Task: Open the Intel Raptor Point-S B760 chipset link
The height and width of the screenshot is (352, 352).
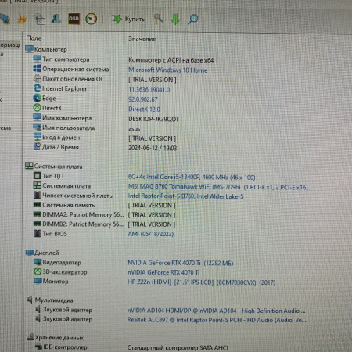Action: pos(185,196)
